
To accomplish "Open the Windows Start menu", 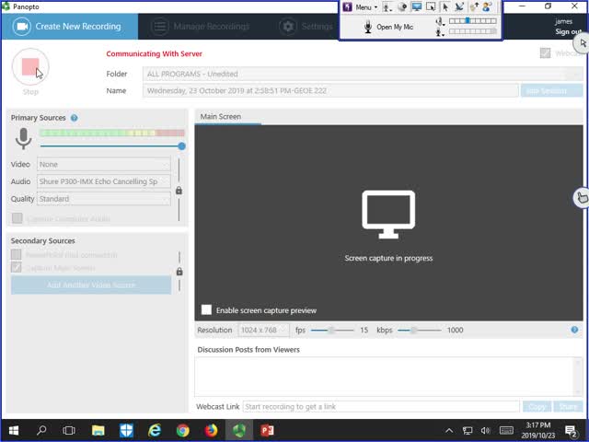I will (x=14, y=430).
